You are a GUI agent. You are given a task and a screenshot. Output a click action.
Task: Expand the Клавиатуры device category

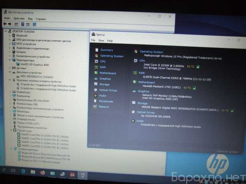(x=10, y=92)
